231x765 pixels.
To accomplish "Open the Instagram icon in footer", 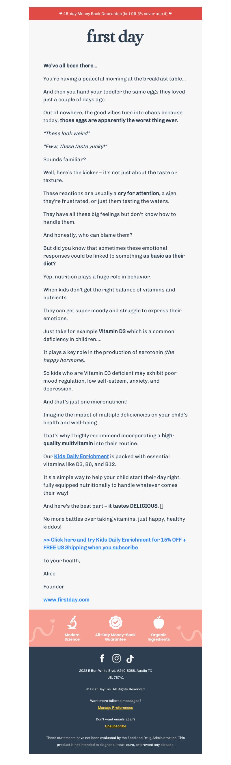I will click(116, 658).
